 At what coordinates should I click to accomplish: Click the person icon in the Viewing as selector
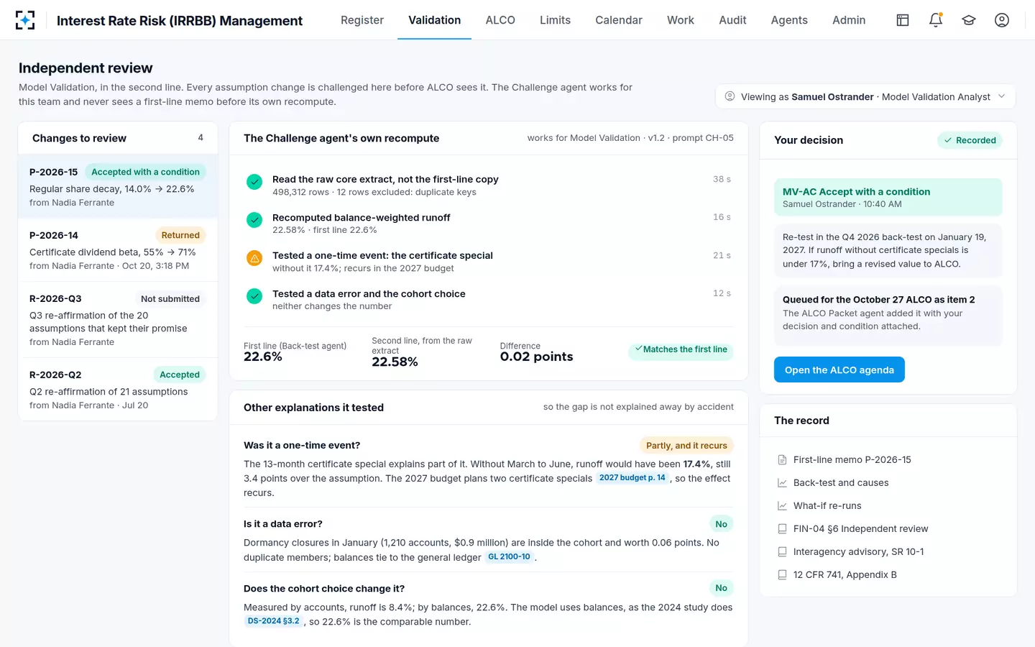(730, 96)
